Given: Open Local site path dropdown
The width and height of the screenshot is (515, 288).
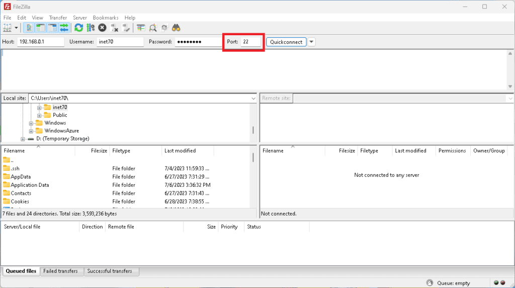Looking at the screenshot, I should point(253,98).
